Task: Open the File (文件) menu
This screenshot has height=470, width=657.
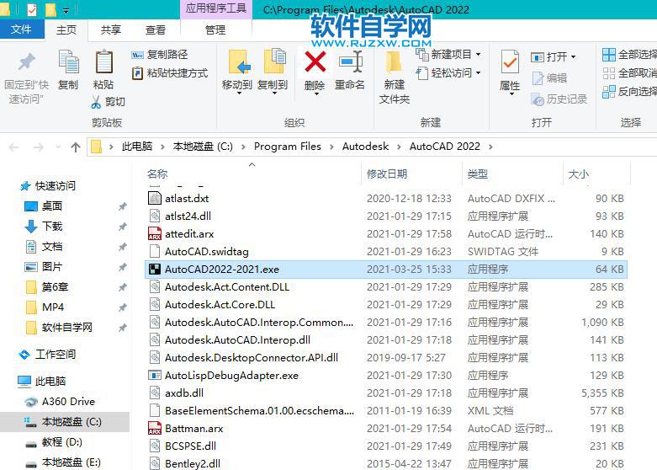Action: (x=21, y=29)
